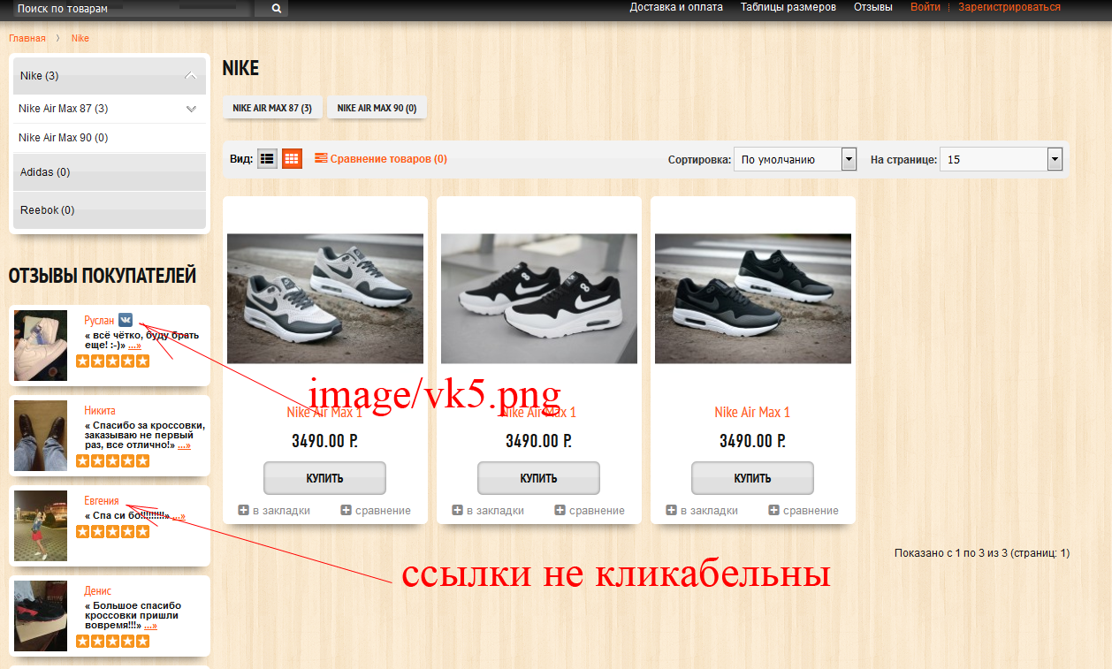Click five-star rating under Руслан review
This screenshot has width=1112, height=669.
coord(112,361)
